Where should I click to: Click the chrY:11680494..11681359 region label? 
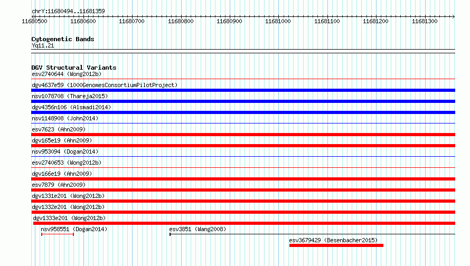tap(68, 12)
